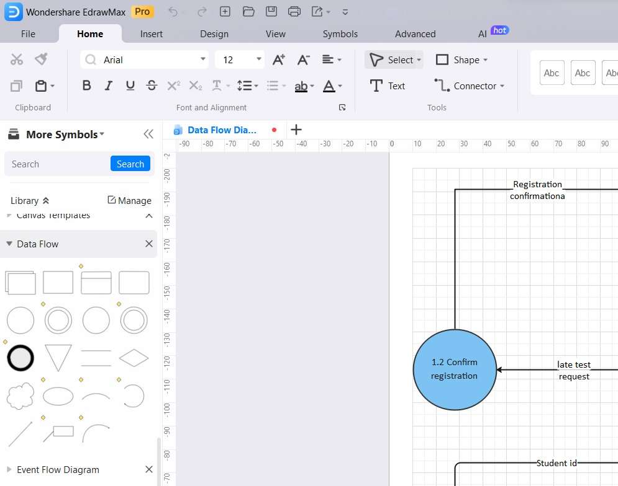This screenshot has height=486, width=618.
Task: Copy selection with the copy icon
Action: click(16, 86)
